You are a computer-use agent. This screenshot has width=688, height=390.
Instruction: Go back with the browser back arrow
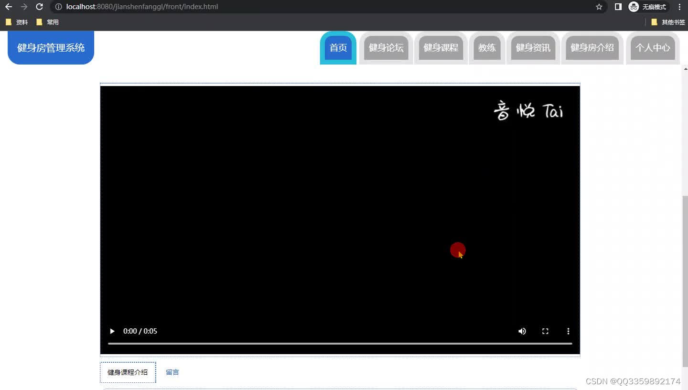coord(9,7)
